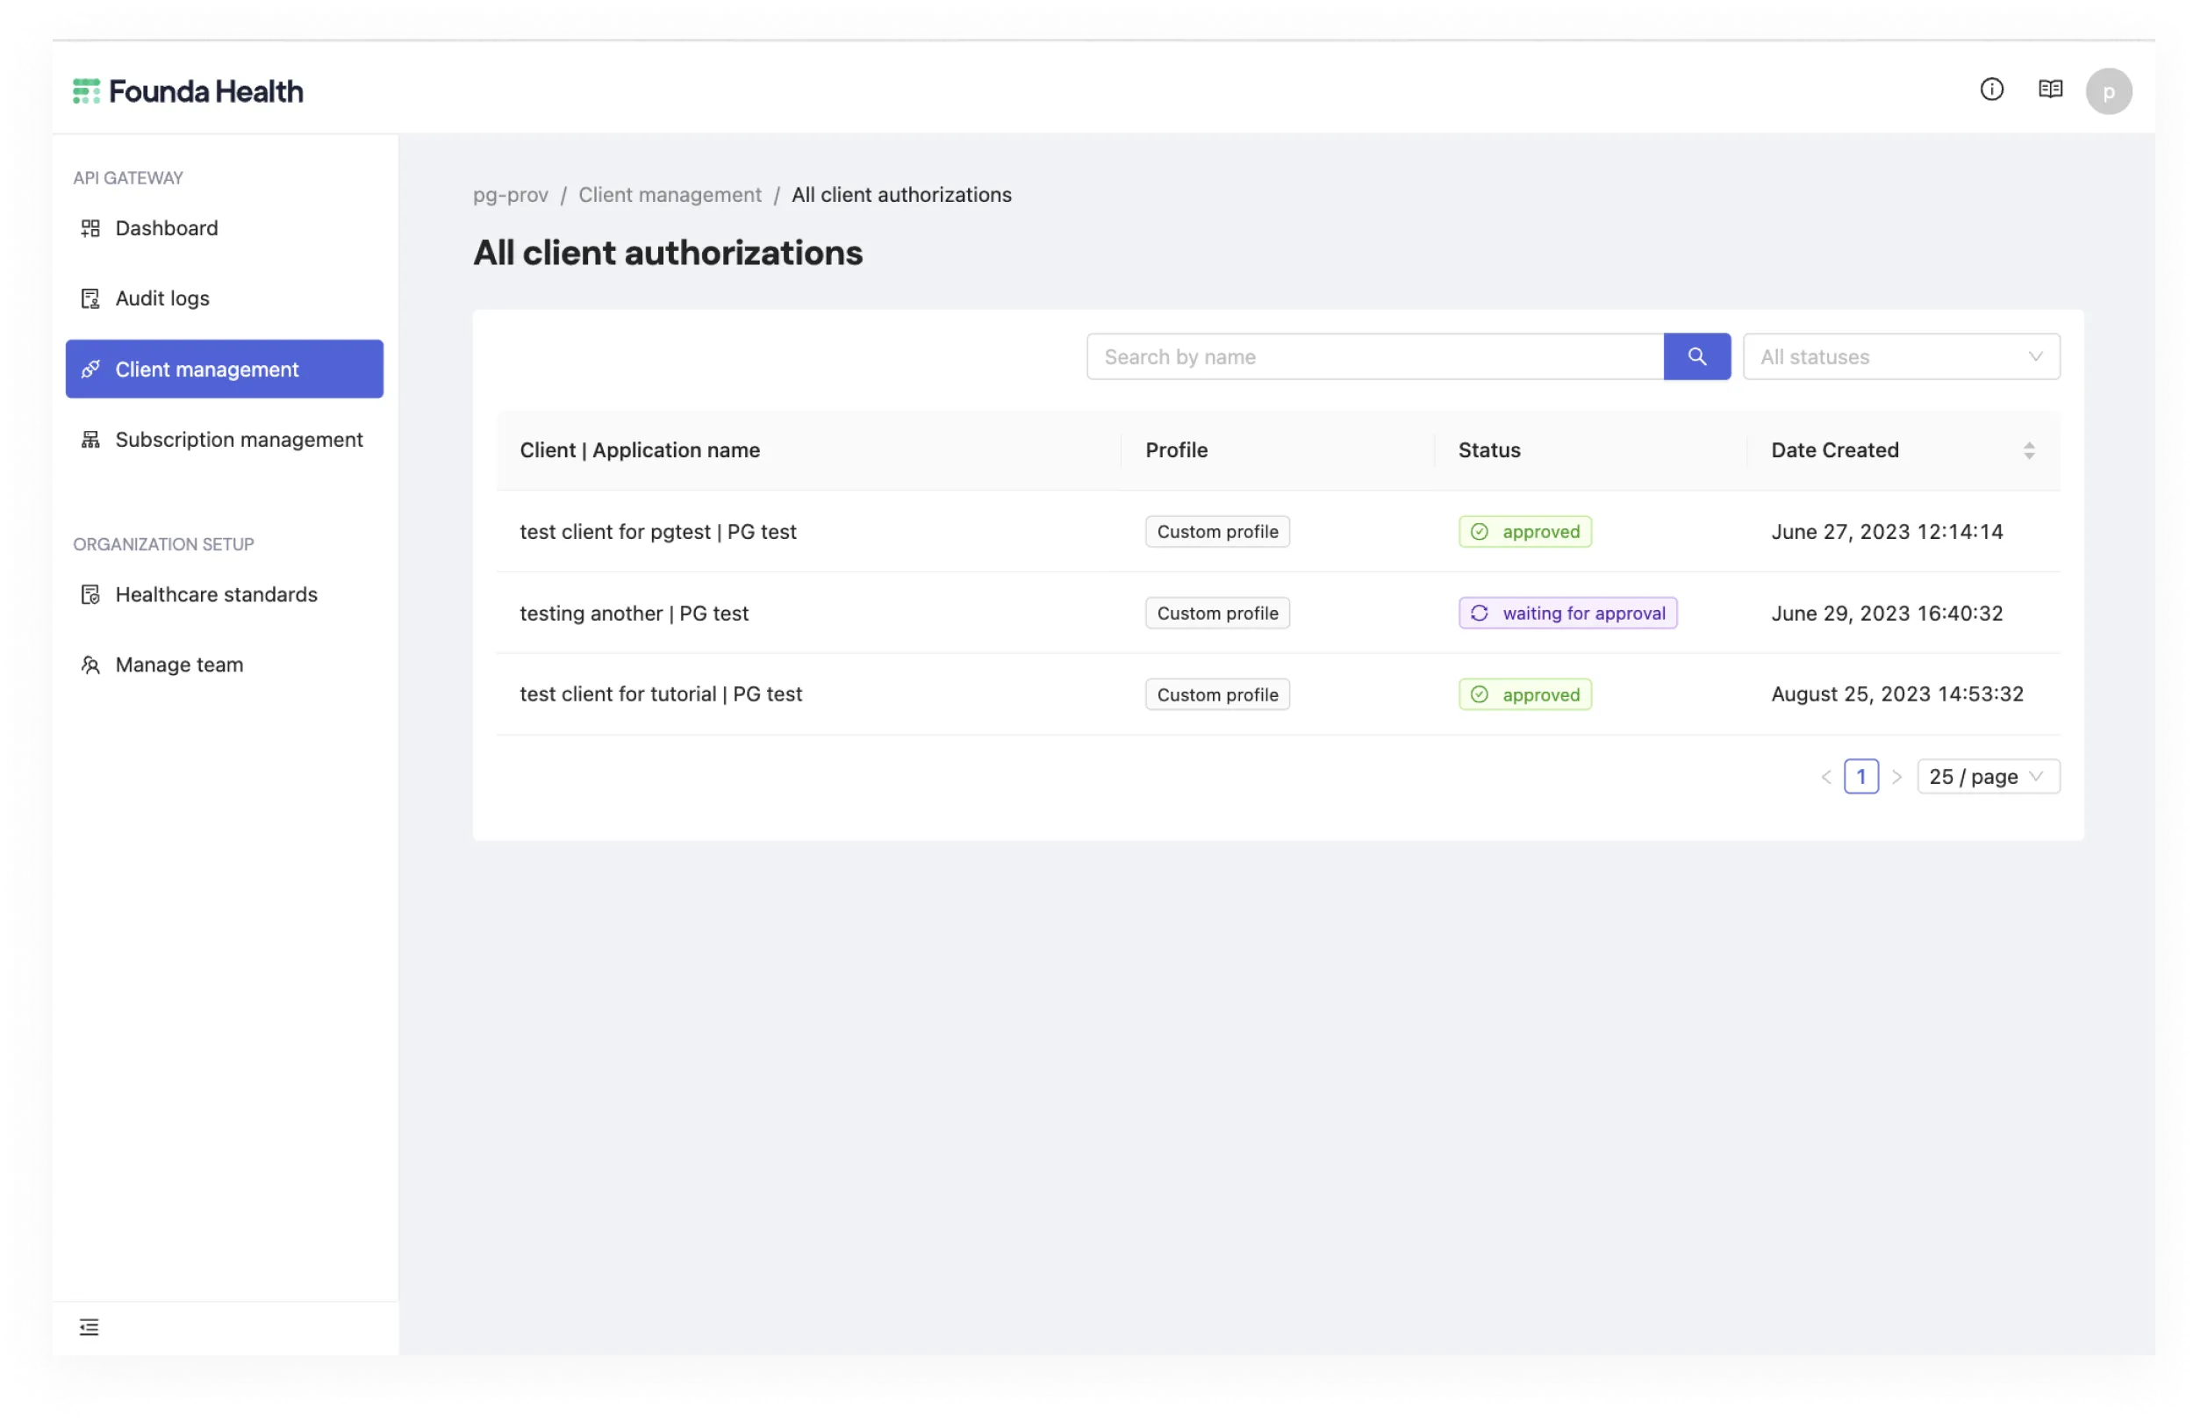2208x1422 pixels.
Task: Click the approved check icon in tutorial row
Action: click(x=1479, y=694)
